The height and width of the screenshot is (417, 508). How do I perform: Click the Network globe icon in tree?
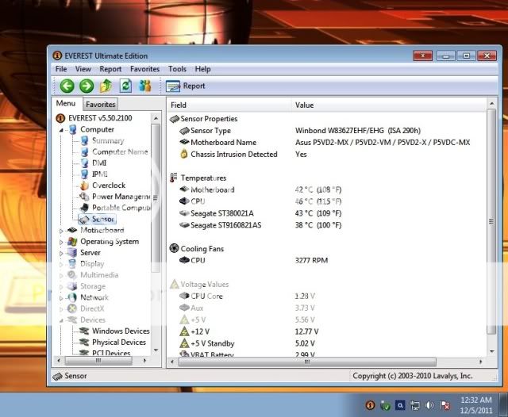[72, 297]
